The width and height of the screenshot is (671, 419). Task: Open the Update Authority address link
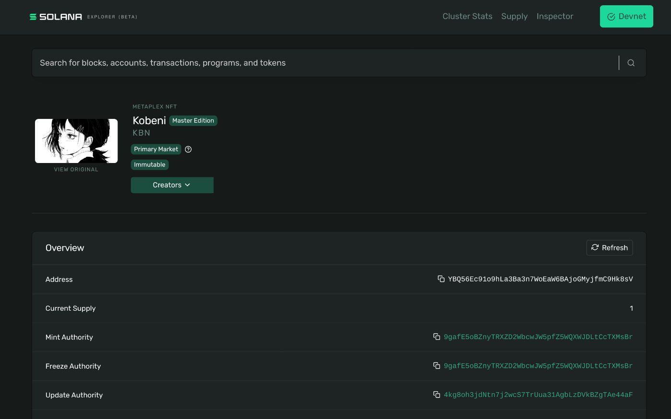coord(538,395)
